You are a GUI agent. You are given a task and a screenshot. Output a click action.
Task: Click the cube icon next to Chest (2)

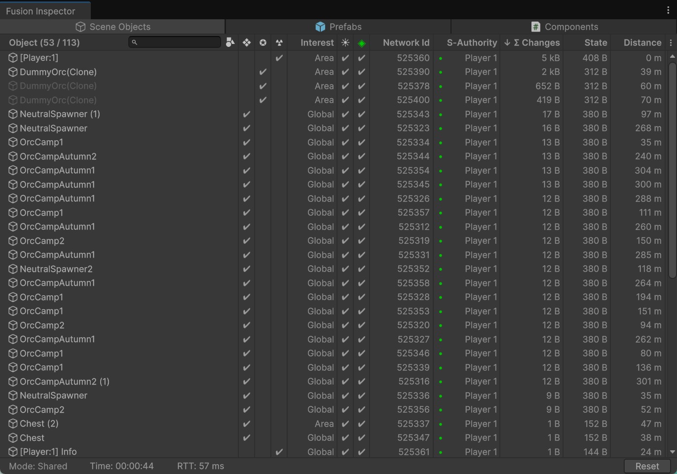[13, 424]
